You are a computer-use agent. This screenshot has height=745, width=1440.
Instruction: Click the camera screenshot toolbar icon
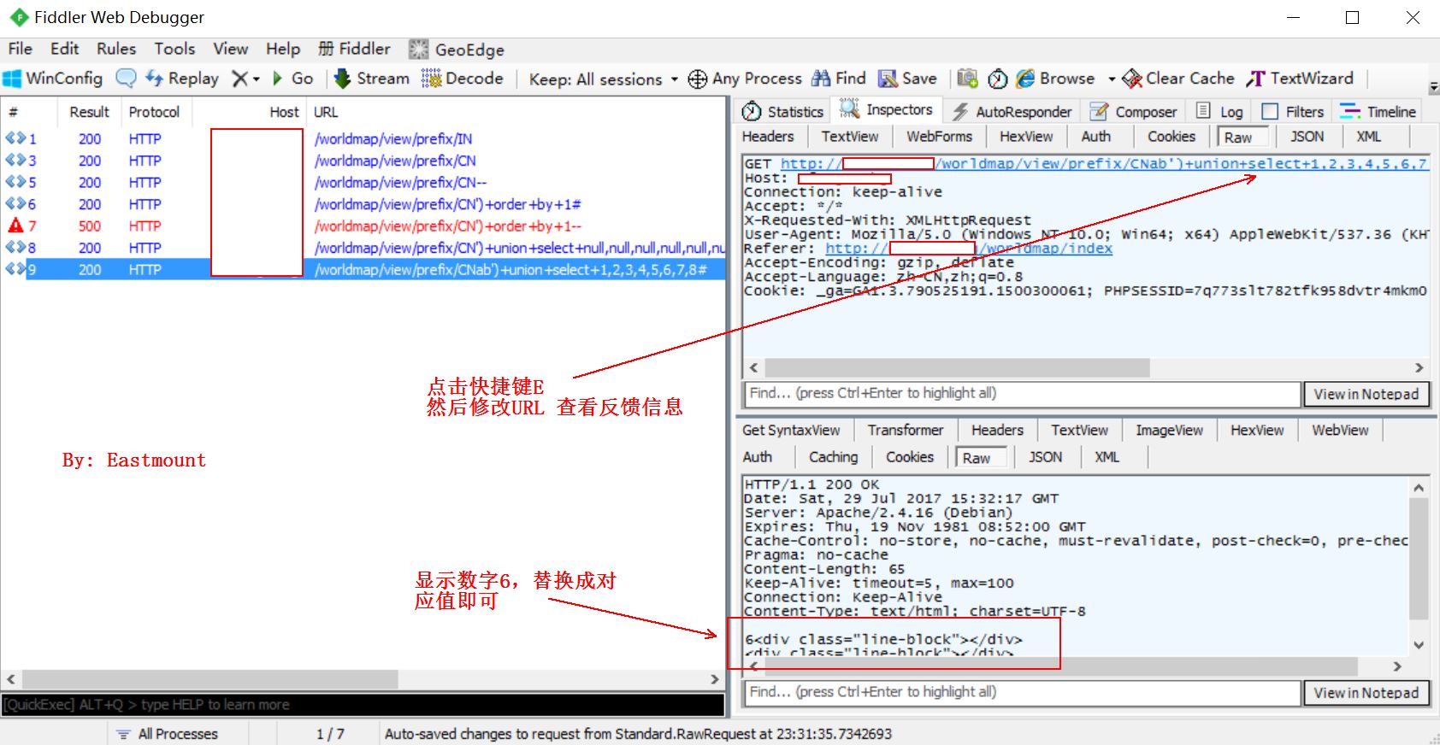pos(967,79)
